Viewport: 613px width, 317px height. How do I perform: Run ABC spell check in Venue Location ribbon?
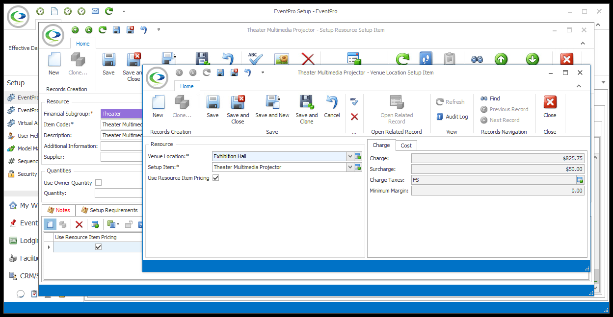[x=354, y=101]
